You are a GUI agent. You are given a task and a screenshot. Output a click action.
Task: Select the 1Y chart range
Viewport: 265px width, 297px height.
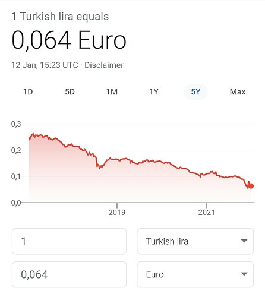pos(154,92)
